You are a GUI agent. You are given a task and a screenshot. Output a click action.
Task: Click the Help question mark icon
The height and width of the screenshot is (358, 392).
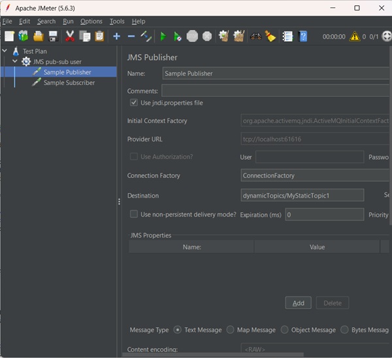tap(303, 36)
